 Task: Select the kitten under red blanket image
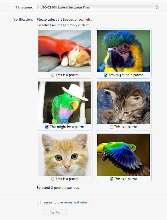pyautogui.click(x=65, y=51)
